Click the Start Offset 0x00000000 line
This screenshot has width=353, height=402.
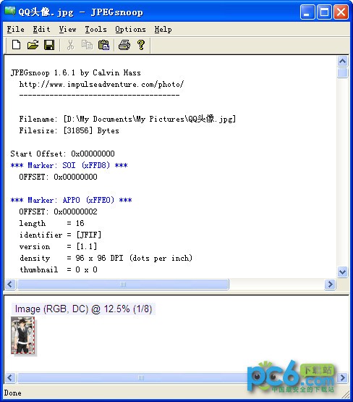62,154
